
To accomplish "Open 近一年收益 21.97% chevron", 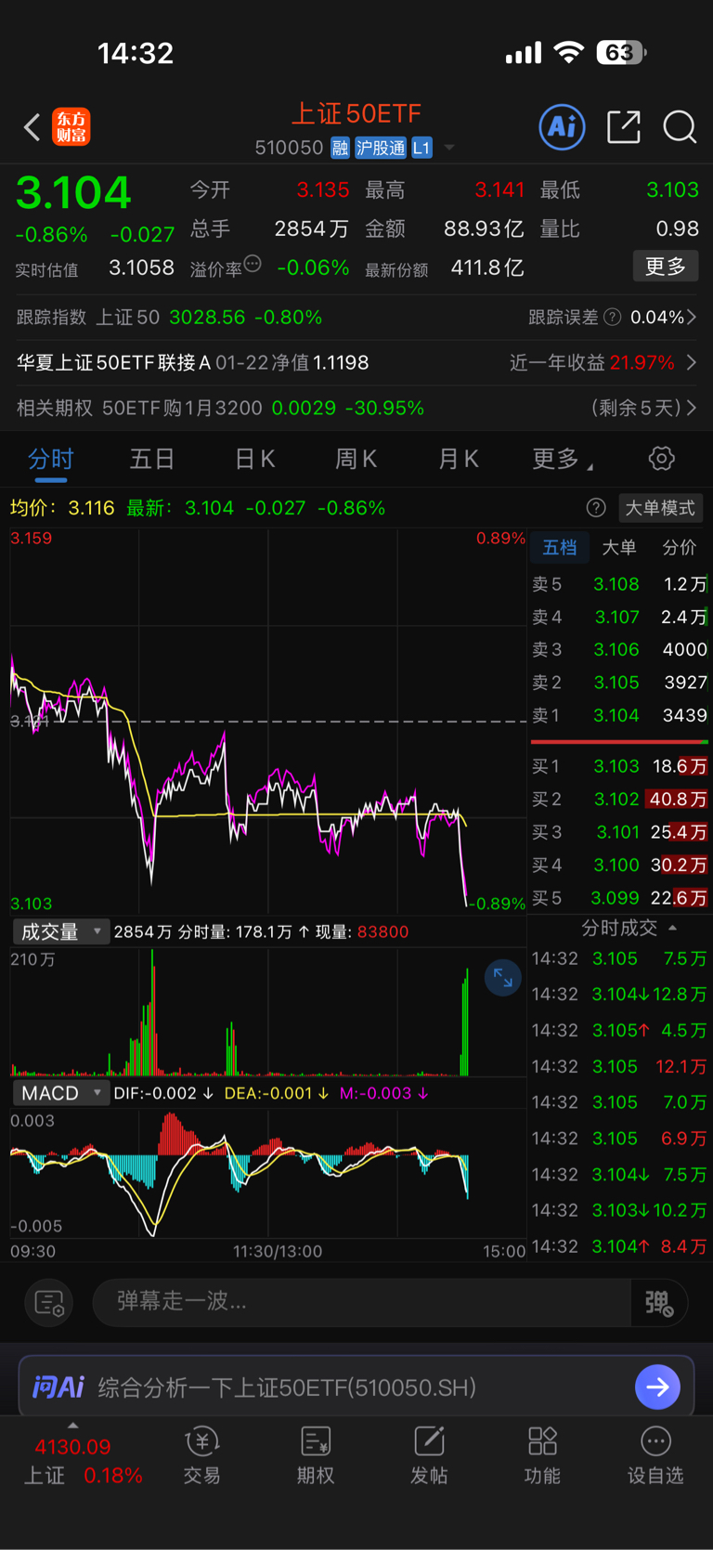I will (692, 363).
